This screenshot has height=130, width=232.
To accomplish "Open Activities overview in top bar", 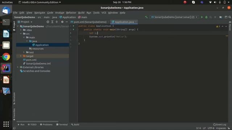I will (x=7, y=2).
